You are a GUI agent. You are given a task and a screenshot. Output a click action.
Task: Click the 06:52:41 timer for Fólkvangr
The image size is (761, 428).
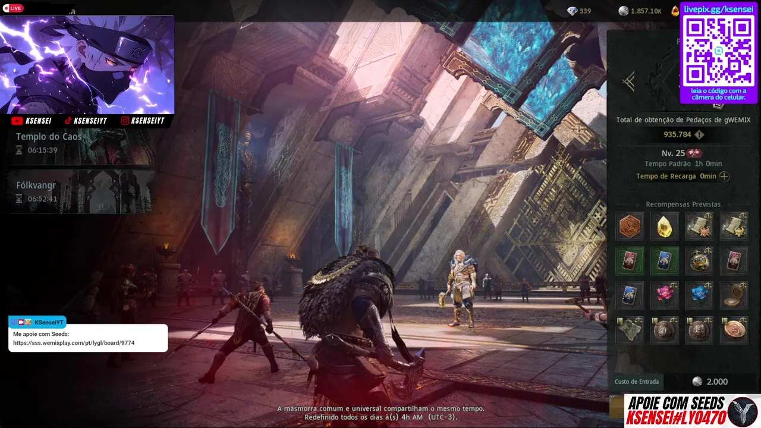coord(42,199)
